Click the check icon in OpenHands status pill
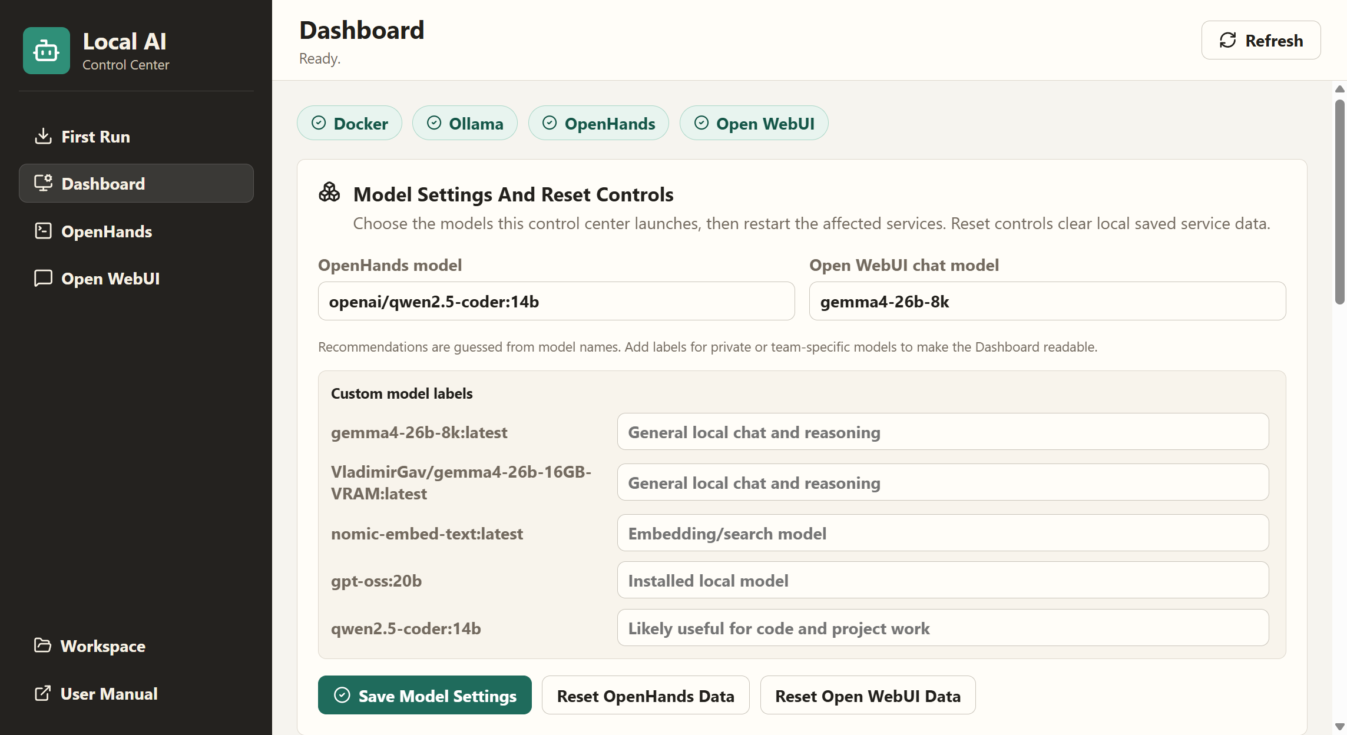Image resolution: width=1347 pixels, height=735 pixels. [550, 122]
